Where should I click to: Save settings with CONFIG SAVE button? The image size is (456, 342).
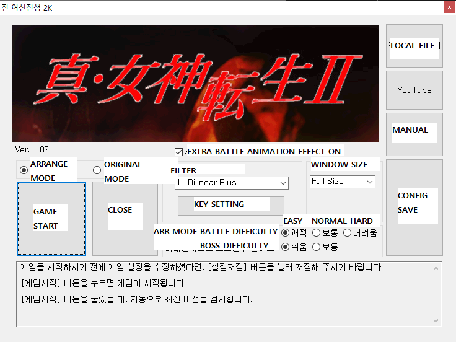coord(414,208)
